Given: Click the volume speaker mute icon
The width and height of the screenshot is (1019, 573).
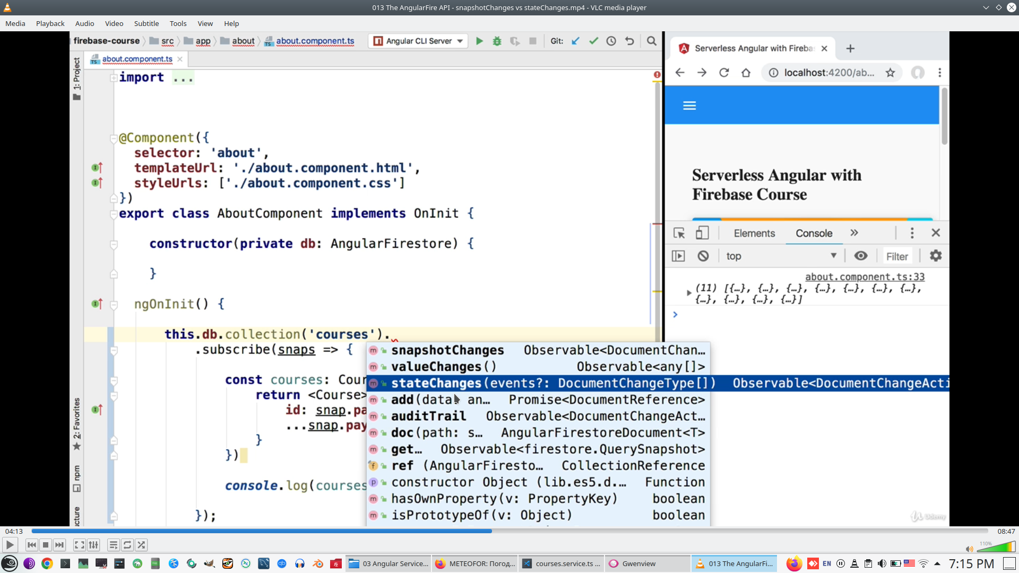Looking at the screenshot, I should (x=969, y=549).
